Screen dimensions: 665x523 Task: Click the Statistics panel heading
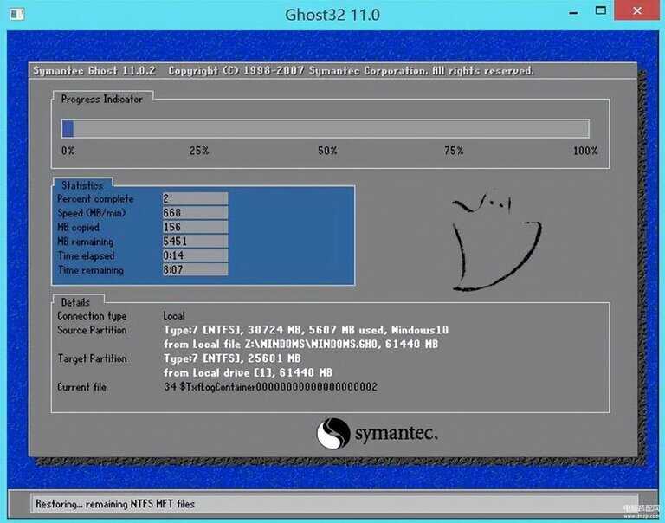[82, 185]
